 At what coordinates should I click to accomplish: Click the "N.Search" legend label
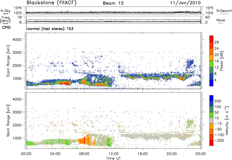pyautogui.click(x=224, y=11)
